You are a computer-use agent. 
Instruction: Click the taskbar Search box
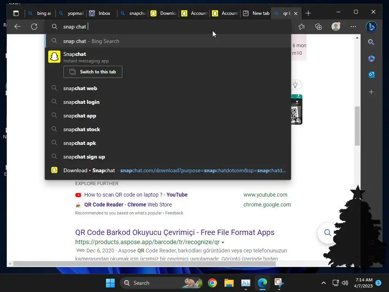[161, 283]
